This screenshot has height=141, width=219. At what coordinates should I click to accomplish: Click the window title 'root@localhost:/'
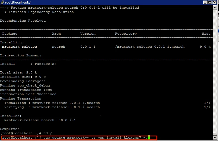tap(18, 2)
